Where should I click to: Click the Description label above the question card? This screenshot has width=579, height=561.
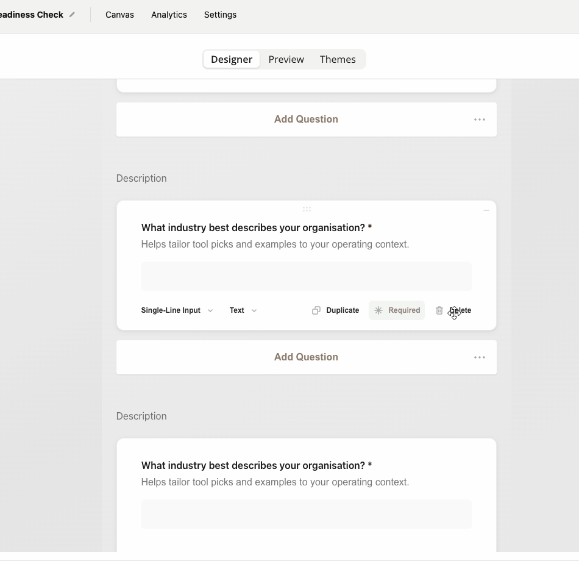pos(141,177)
